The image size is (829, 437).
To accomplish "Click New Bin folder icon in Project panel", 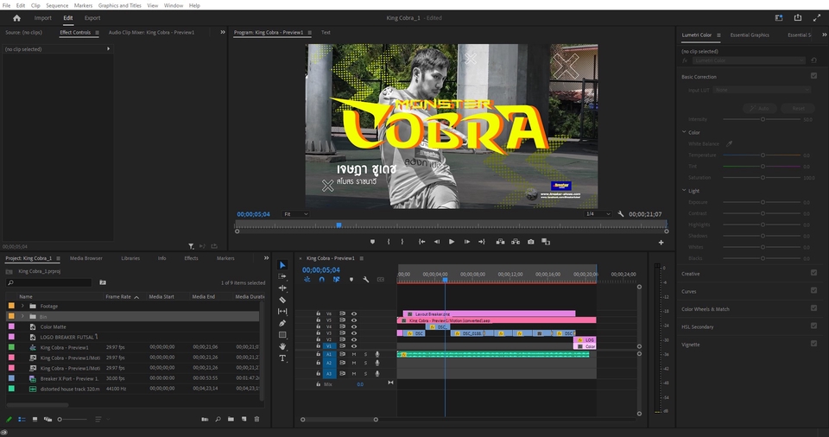I will [x=231, y=419].
